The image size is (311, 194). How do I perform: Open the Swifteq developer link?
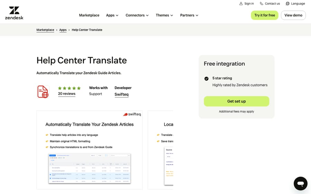tap(121, 94)
